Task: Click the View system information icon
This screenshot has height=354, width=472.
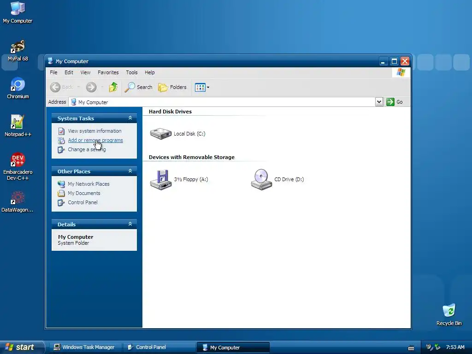Action: 61,131
